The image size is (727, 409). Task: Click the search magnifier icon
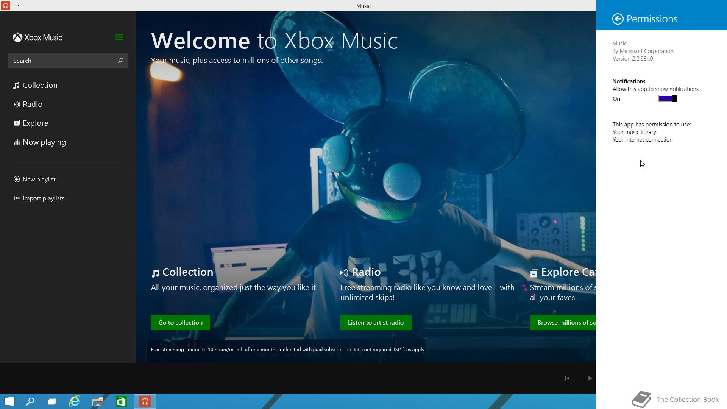tap(120, 61)
